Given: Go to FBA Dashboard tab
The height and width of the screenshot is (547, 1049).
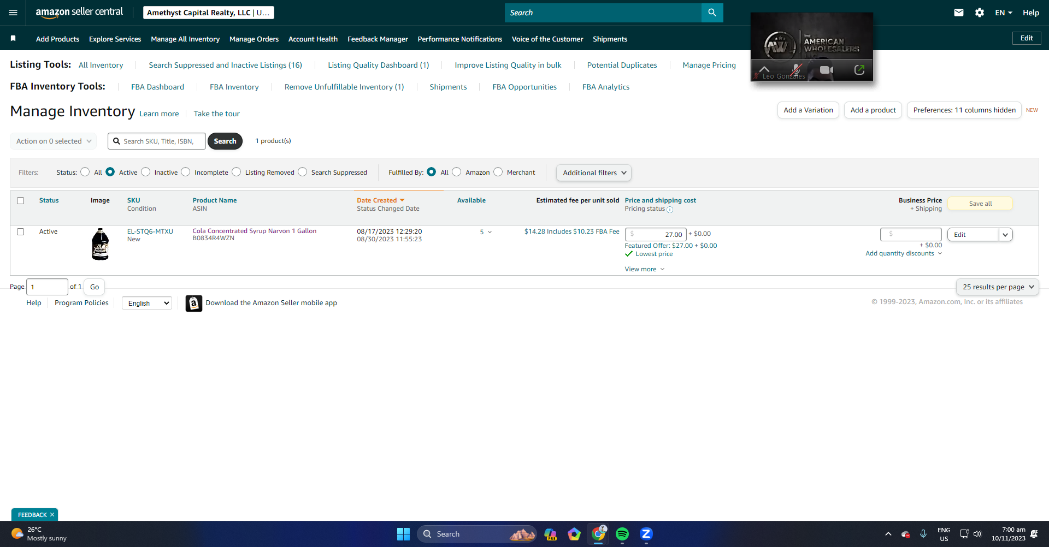Looking at the screenshot, I should (x=157, y=87).
